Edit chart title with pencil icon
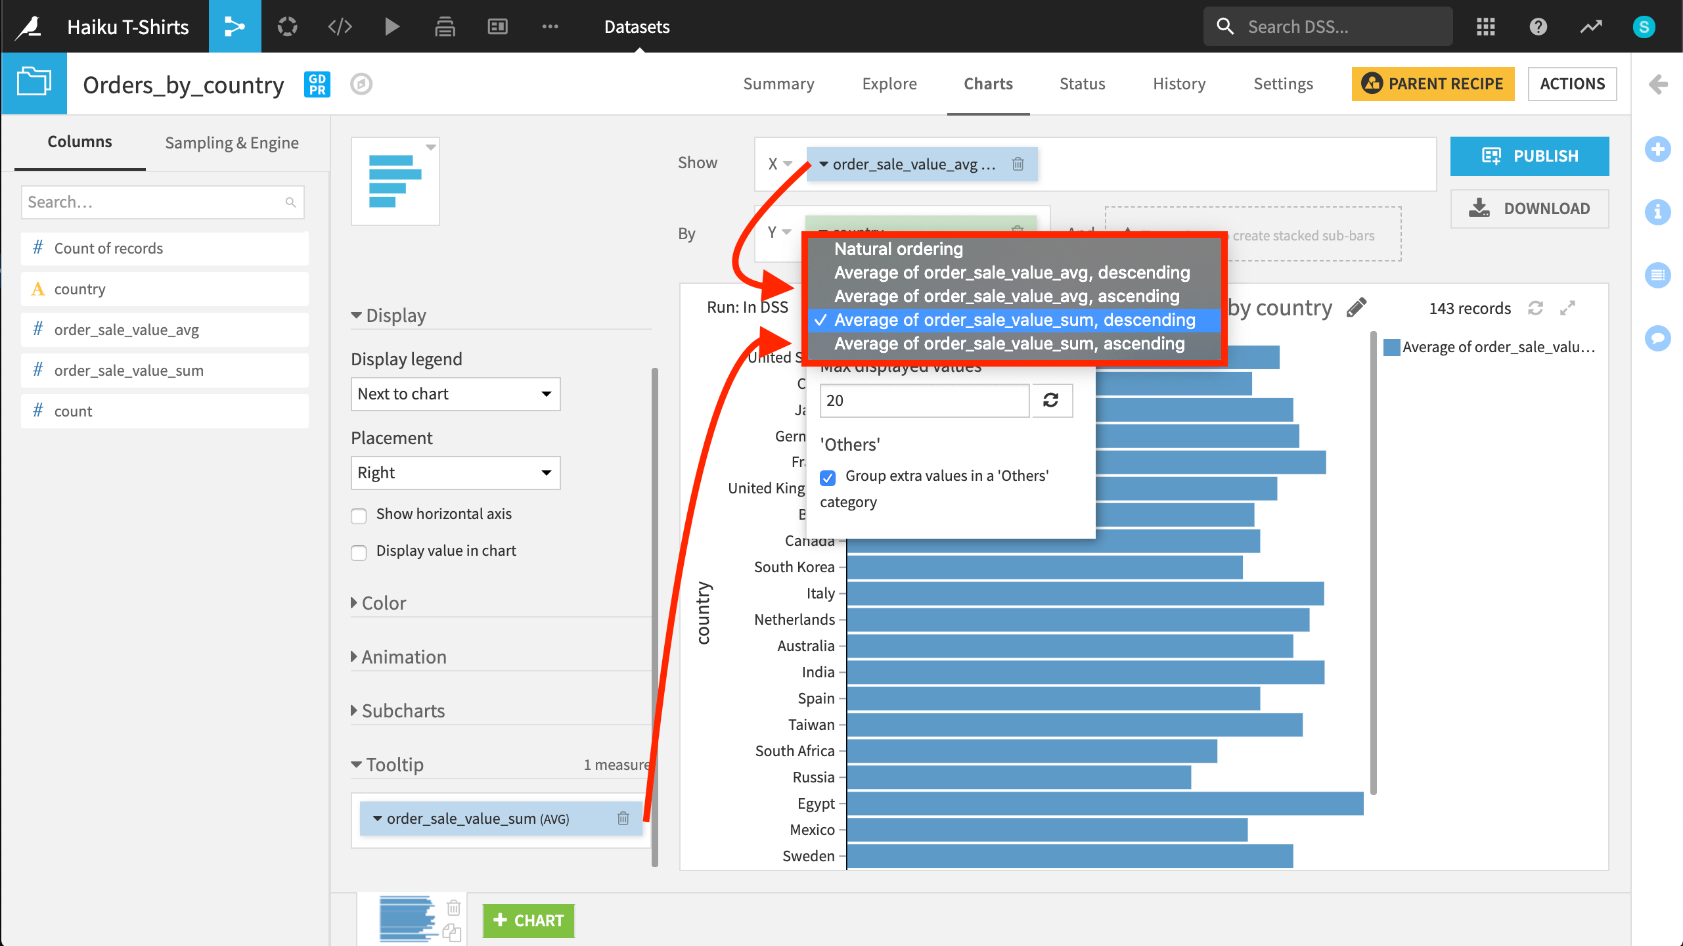The image size is (1683, 946). [x=1357, y=307]
